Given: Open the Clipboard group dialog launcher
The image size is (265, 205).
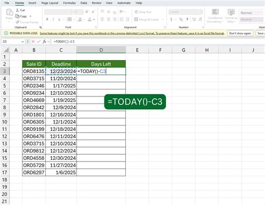Looking at the screenshot, I should click(40, 27).
